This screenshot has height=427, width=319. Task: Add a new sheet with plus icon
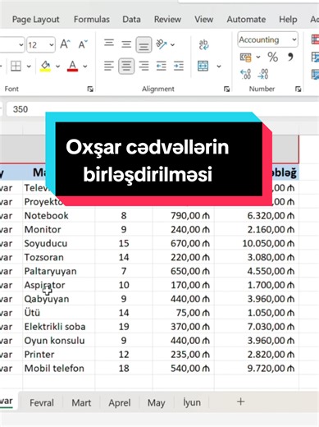coord(240,402)
